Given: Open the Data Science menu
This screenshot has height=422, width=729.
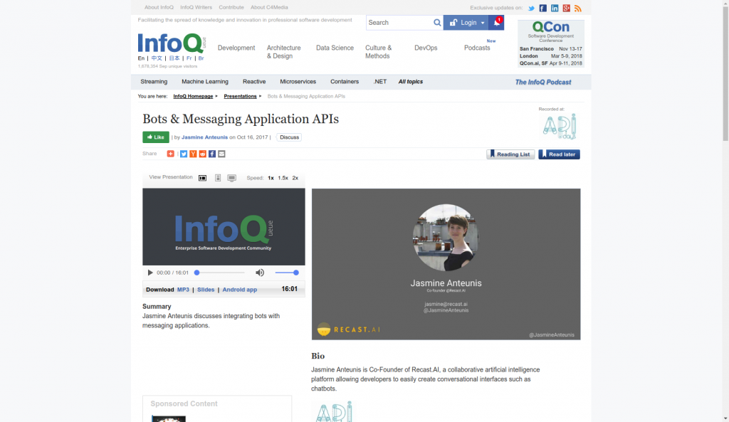Looking at the screenshot, I should (x=335, y=48).
